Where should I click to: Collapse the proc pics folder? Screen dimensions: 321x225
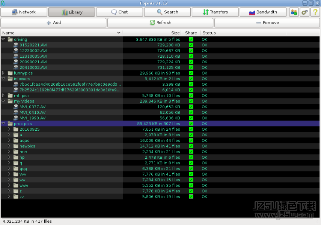[x=3, y=123]
